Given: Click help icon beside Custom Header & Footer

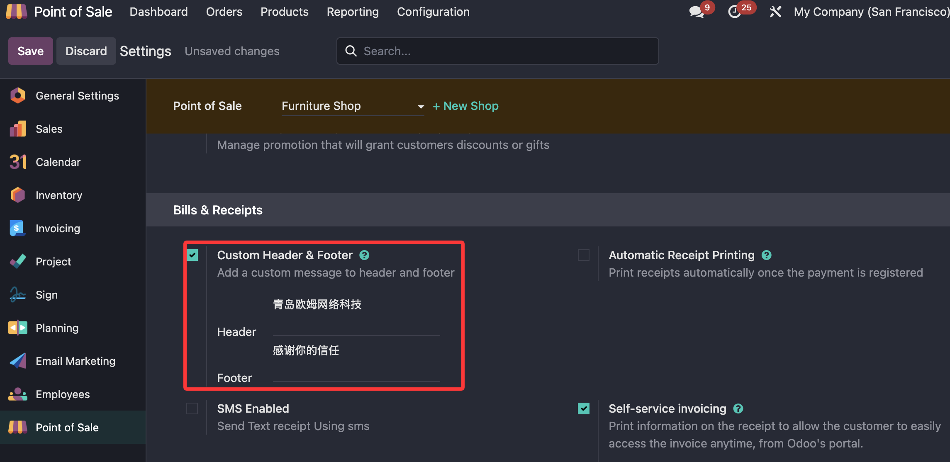Looking at the screenshot, I should click(x=364, y=255).
